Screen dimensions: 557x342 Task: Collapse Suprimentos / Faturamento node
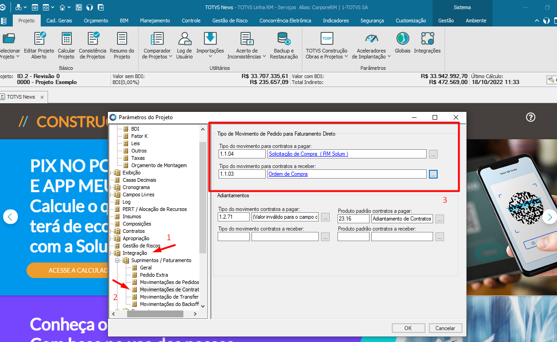pos(117,260)
